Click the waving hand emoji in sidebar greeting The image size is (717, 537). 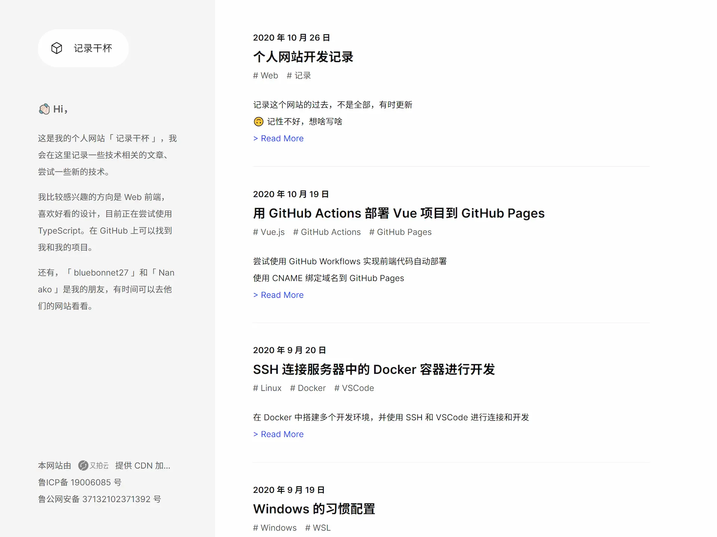44,109
